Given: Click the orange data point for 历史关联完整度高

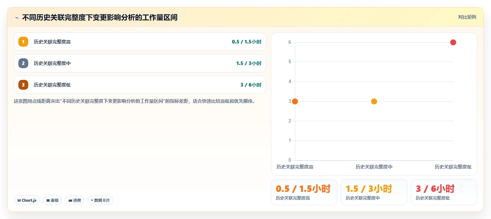Looking at the screenshot, I should (295, 101).
